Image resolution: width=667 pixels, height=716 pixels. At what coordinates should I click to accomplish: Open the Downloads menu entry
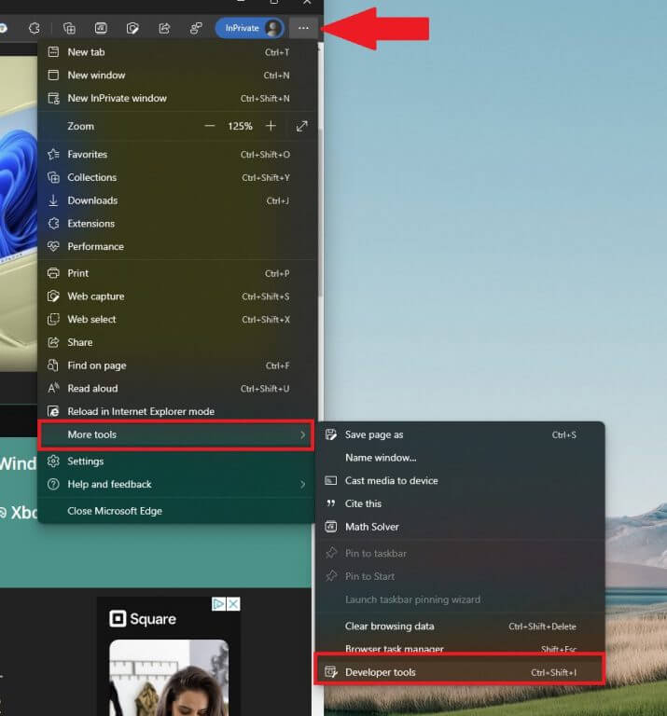point(177,200)
